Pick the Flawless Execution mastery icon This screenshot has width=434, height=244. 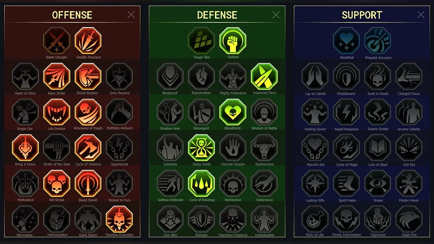[119, 219]
